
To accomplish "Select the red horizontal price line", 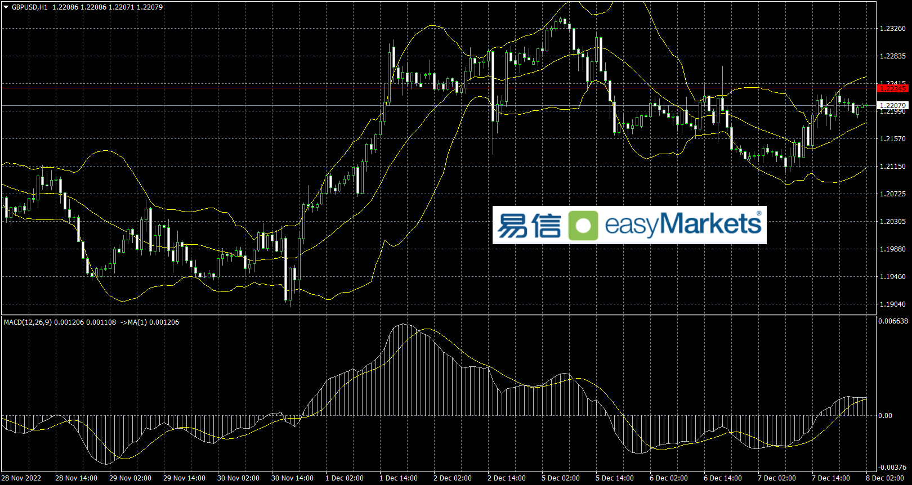I will click(x=439, y=88).
